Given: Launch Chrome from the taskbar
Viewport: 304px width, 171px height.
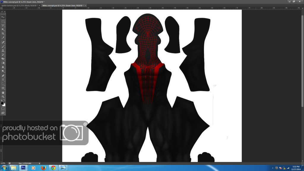Looking at the screenshot, I should pyautogui.click(x=53, y=168).
